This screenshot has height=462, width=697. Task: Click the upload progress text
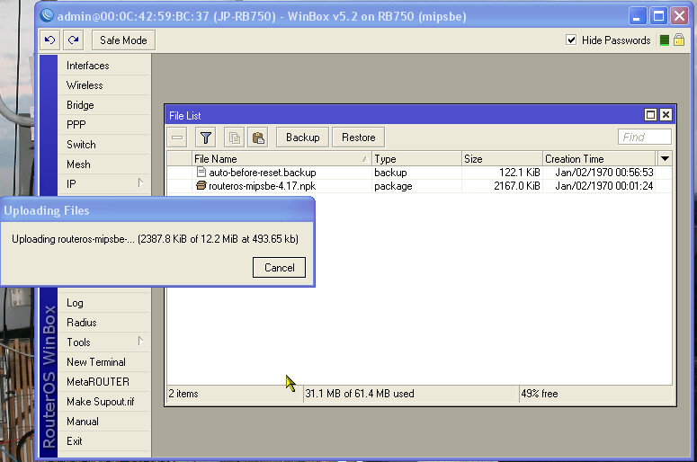pos(155,239)
